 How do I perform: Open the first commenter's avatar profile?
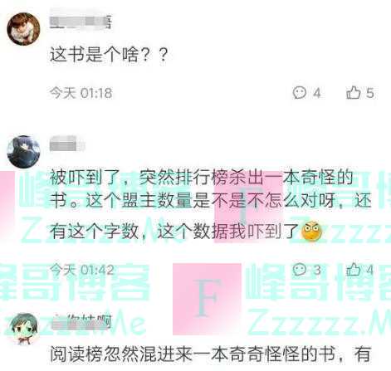23,28
